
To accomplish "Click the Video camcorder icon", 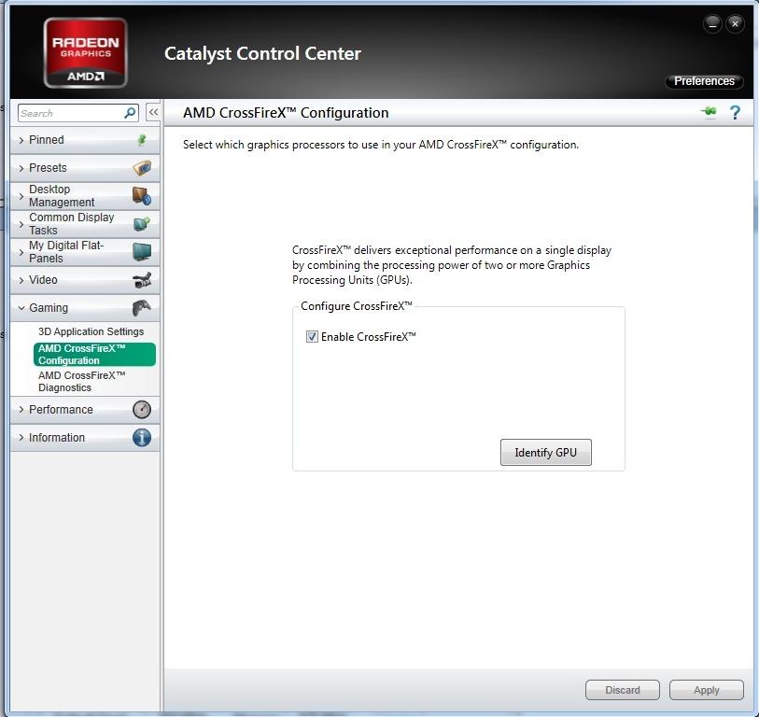I will [142, 280].
